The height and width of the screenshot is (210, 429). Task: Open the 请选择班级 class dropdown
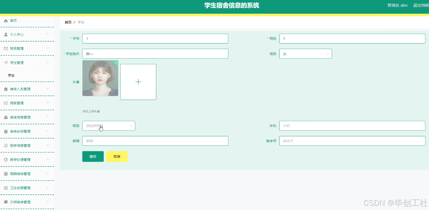pos(108,126)
